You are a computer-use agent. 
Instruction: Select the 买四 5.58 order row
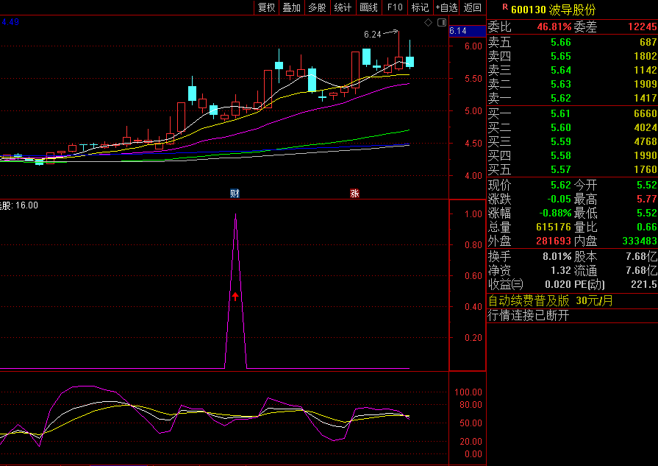point(572,155)
